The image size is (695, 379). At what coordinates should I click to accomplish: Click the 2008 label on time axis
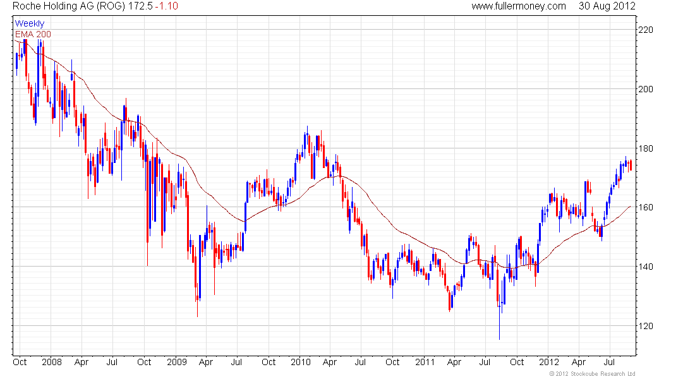52,362
